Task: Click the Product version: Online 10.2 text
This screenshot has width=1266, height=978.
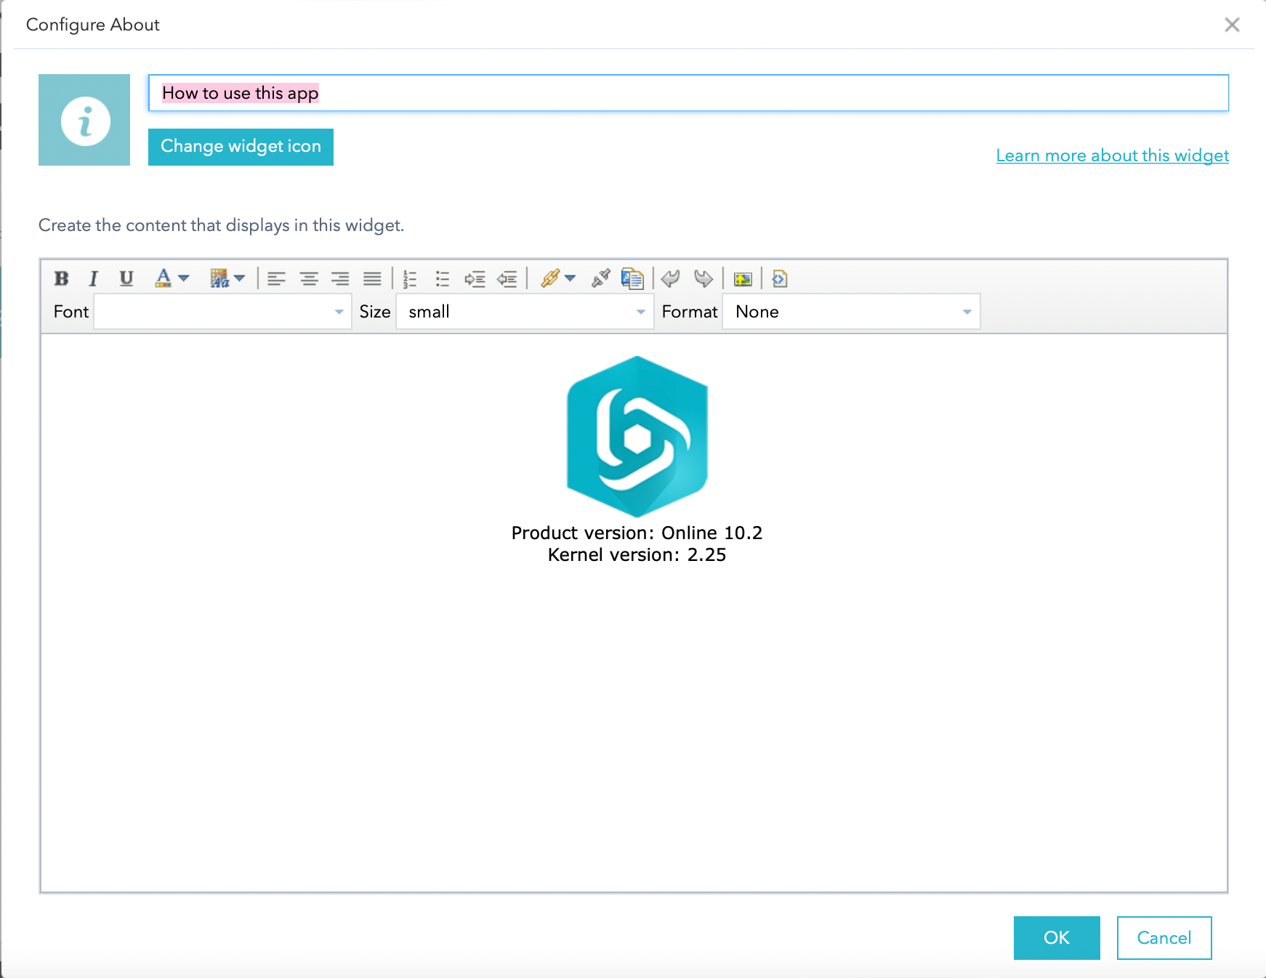Action: (x=637, y=533)
